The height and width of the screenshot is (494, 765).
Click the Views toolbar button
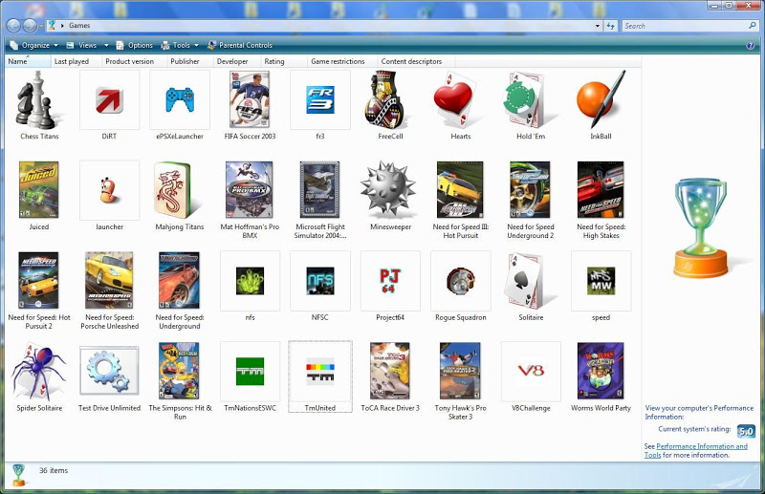coord(81,45)
